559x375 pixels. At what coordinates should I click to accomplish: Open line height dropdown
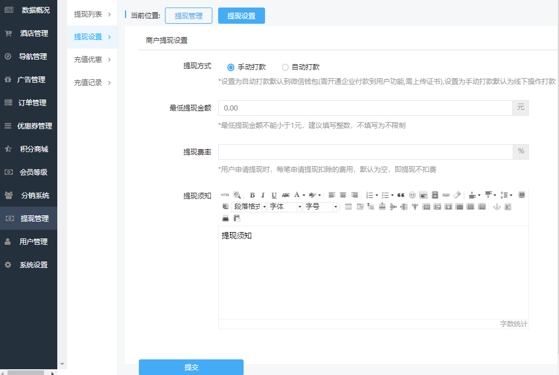pyautogui.click(x=511, y=196)
